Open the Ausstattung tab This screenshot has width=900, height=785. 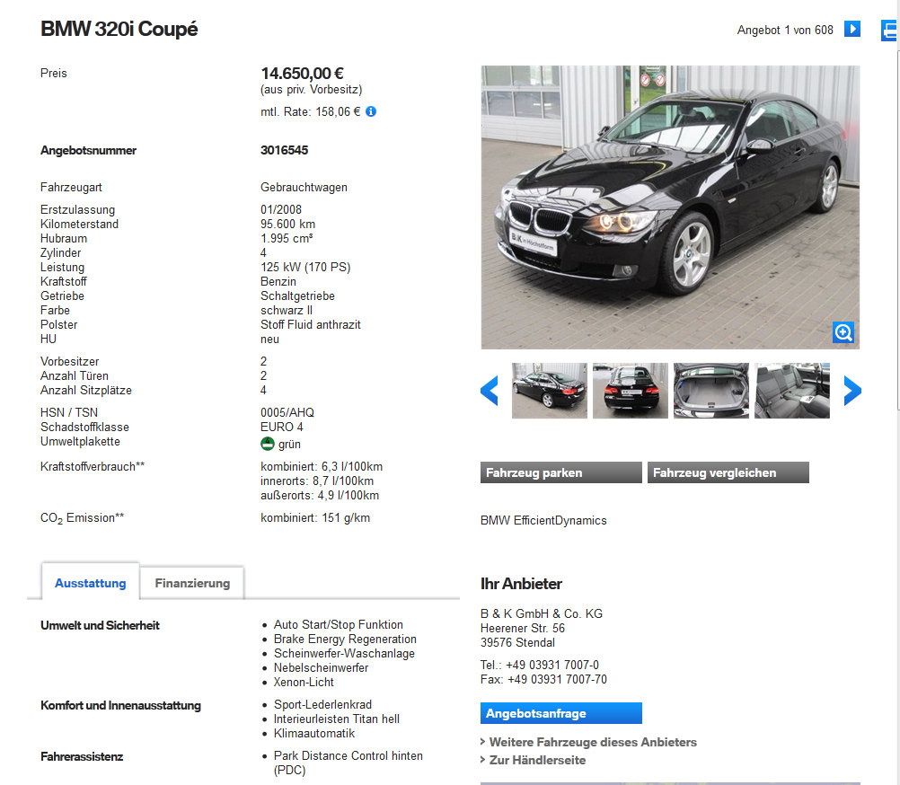(x=90, y=583)
